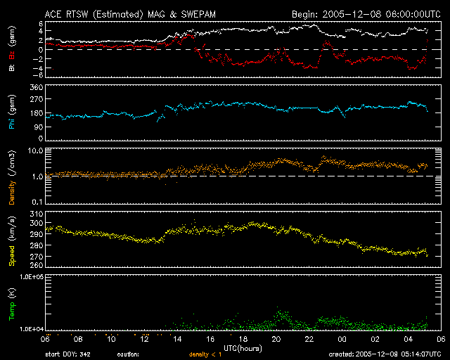
Task: Click the '16' hour label on time axis
Action: pos(210,340)
